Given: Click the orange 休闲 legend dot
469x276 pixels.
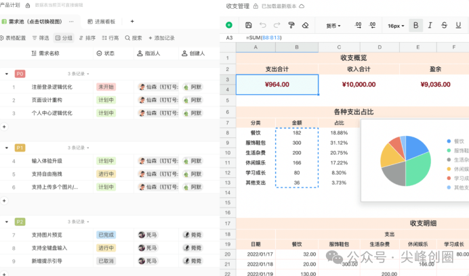Looking at the screenshot, I should point(449,169).
